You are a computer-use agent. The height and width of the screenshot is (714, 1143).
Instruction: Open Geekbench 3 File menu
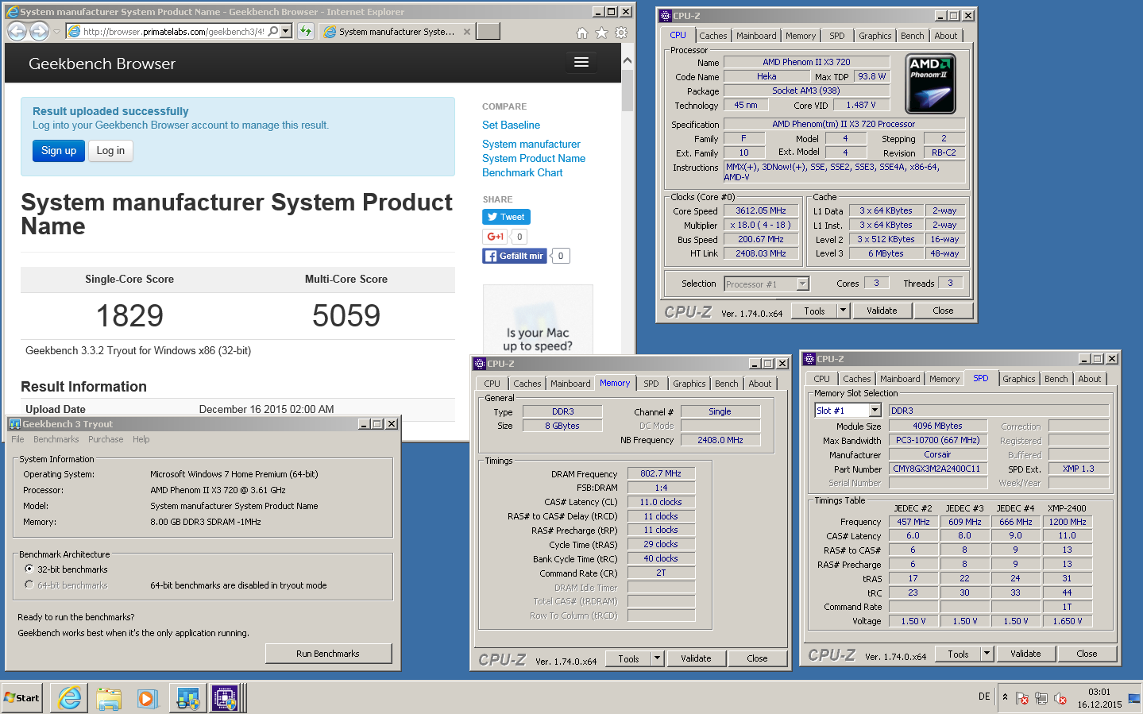click(x=17, y=439)
